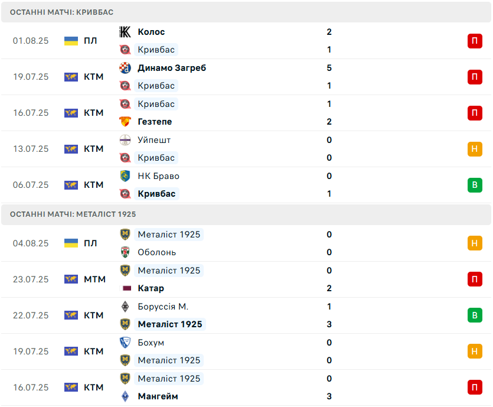The image size is (493, 407).
Task: Click tournament icon on 23.07.25 МТМ match
Action: pos(71,279)
